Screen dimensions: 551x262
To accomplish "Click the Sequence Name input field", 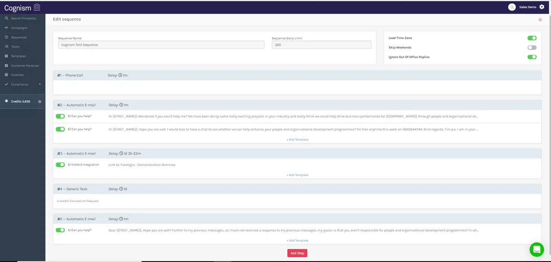I will [x=161, y=45].
